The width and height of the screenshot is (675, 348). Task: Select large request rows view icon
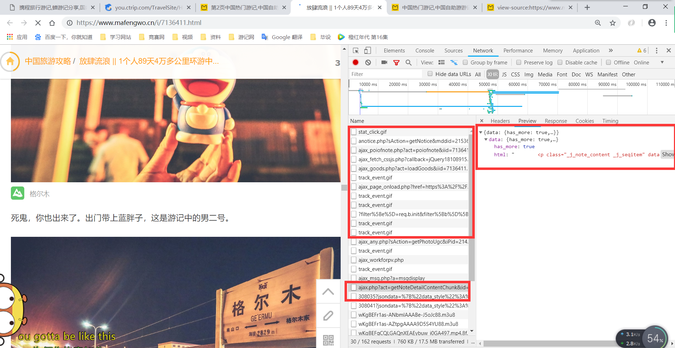[441, 63]
